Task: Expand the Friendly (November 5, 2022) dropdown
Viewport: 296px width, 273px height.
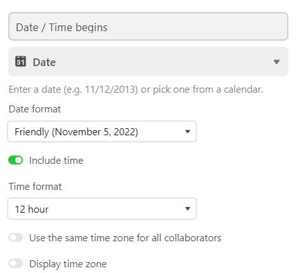Action: 102,131
